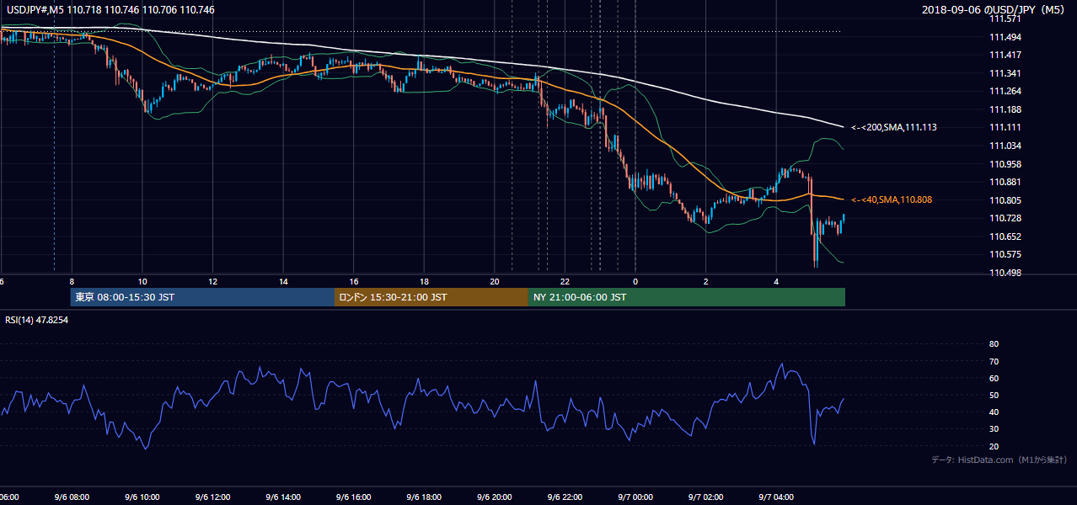
Task: Select the 40 SMA label reading 110.808
Action: pyautogui.click(x=892, y=200)
